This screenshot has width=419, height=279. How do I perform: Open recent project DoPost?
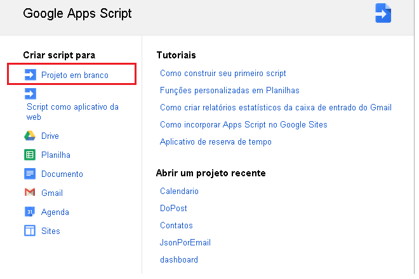coord(173,208)
